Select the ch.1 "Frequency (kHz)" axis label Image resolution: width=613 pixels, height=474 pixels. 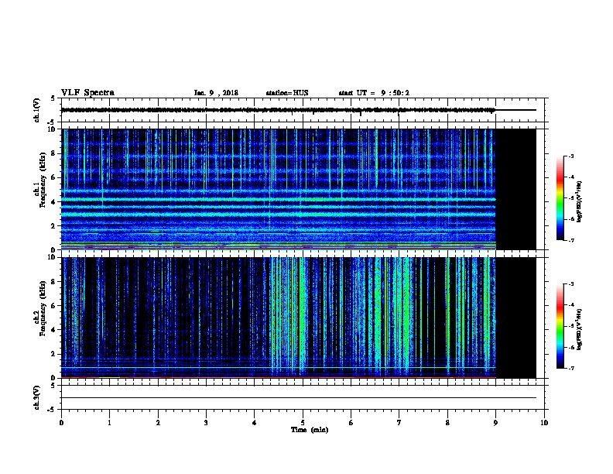click(x=43, y=180)
